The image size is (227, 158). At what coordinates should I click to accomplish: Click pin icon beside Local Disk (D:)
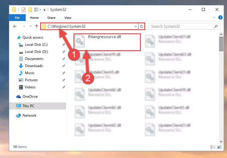click(63, 52)
